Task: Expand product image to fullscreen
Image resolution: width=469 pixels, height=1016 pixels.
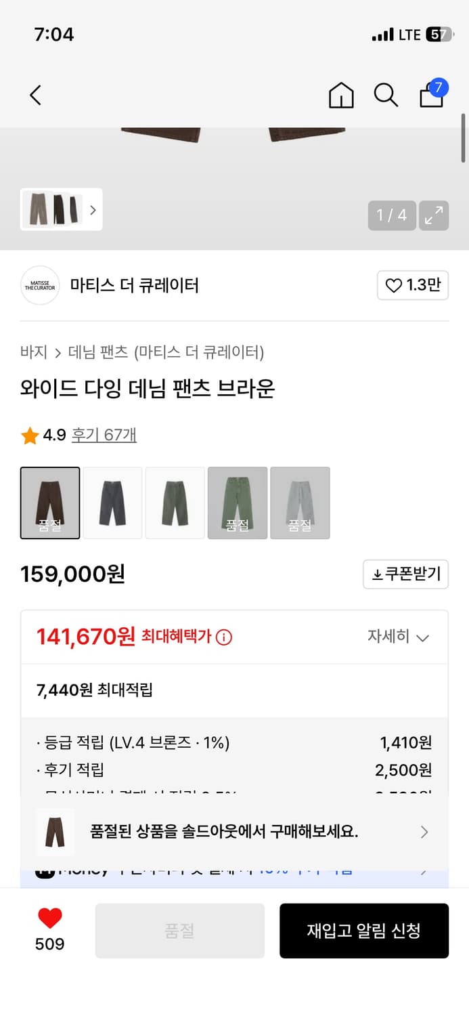Action: tap(433, 215)
